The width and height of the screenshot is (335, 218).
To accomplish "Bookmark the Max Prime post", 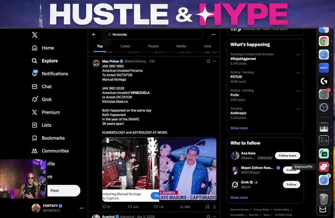I will click(x=208, y=207).
